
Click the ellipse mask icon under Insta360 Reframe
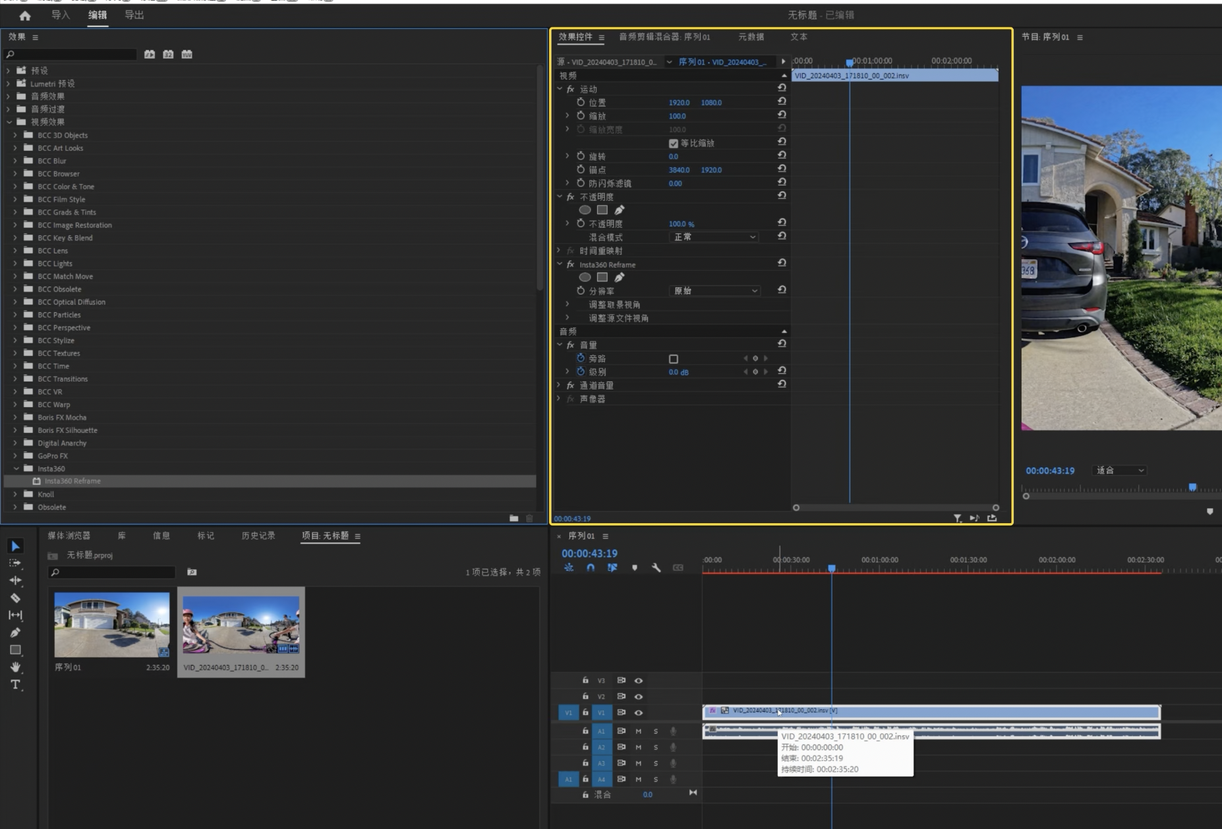[585, 277]
